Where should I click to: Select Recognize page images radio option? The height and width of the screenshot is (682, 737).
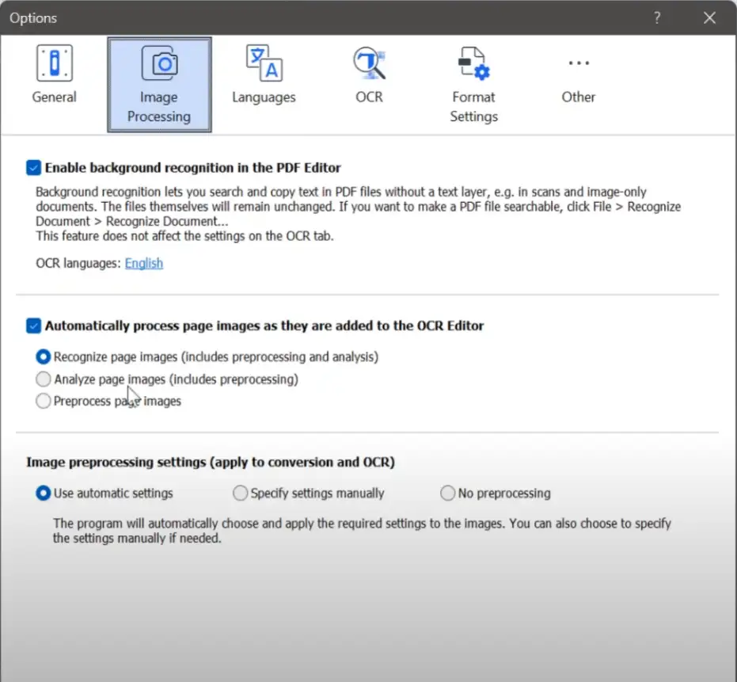[x=44, y=357]
